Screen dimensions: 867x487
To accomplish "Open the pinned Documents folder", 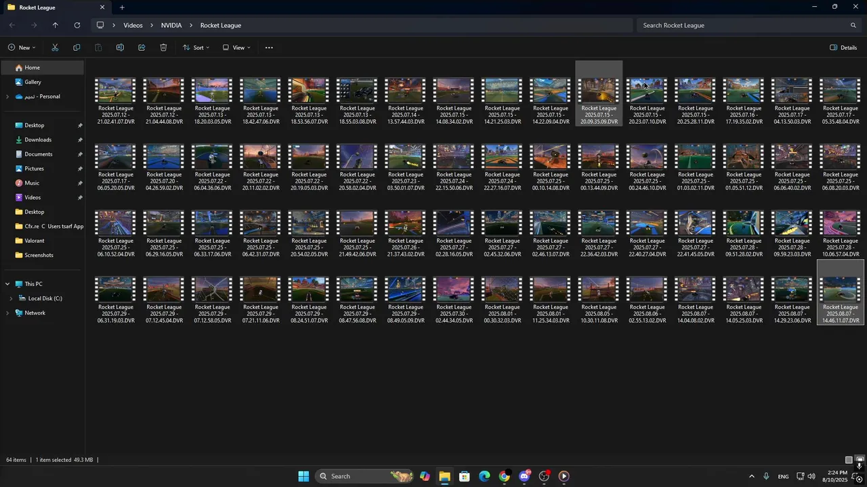I will 43,154.
